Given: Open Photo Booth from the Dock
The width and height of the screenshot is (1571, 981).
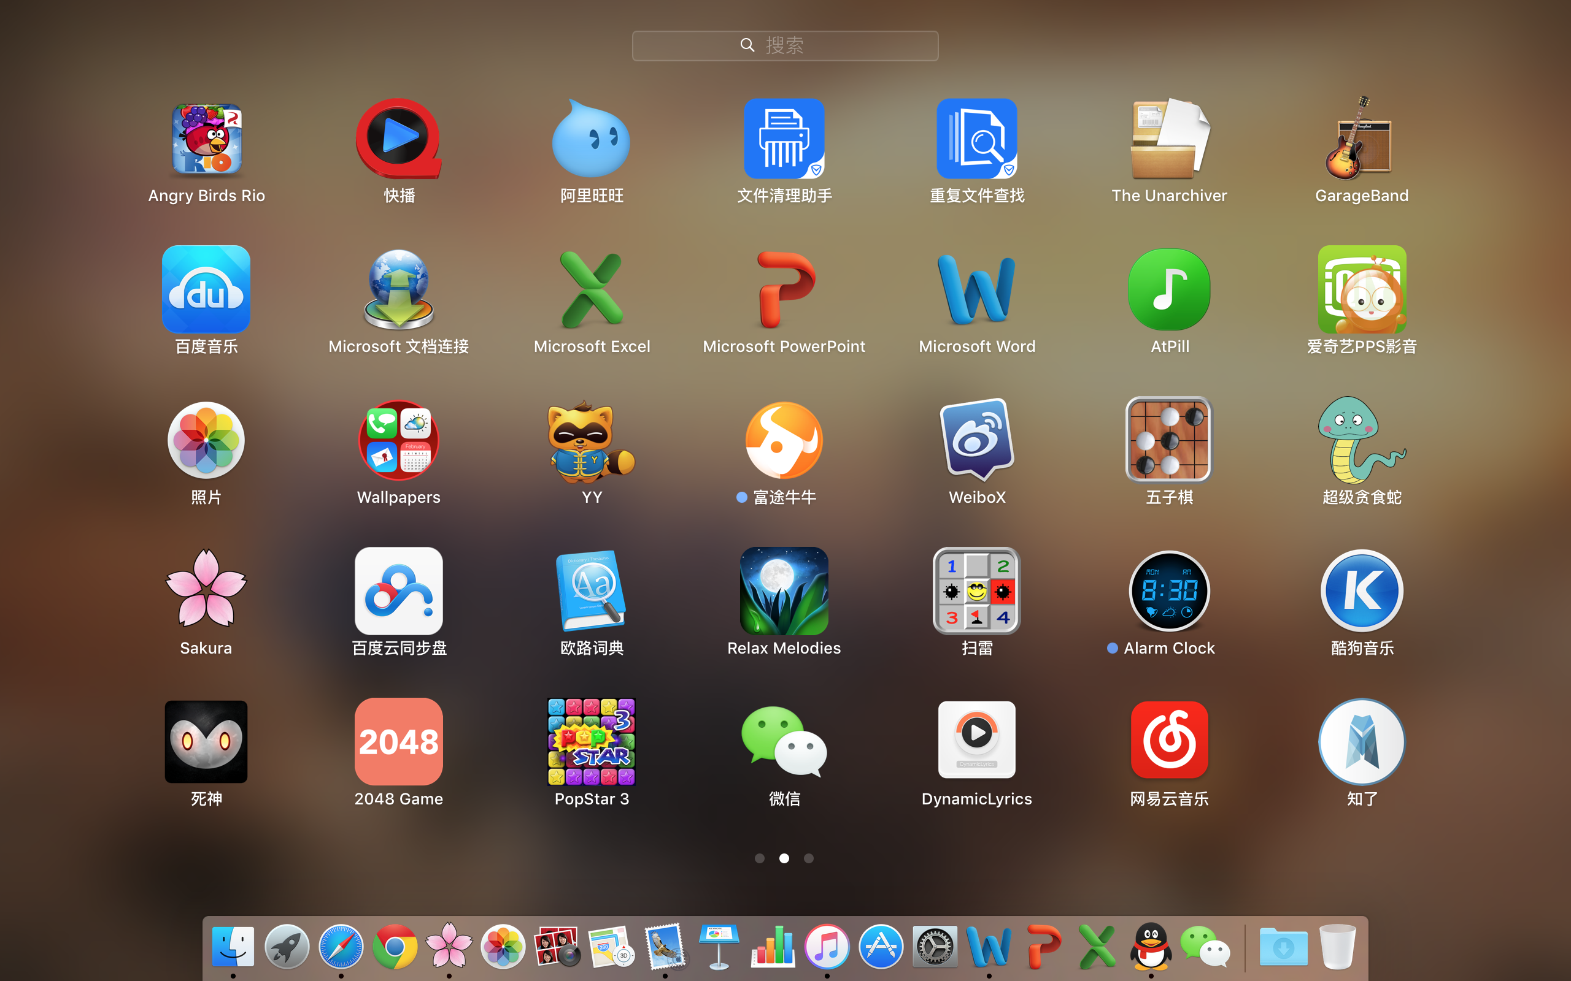Looking at the screenshot, I should (x=557, y=947).
